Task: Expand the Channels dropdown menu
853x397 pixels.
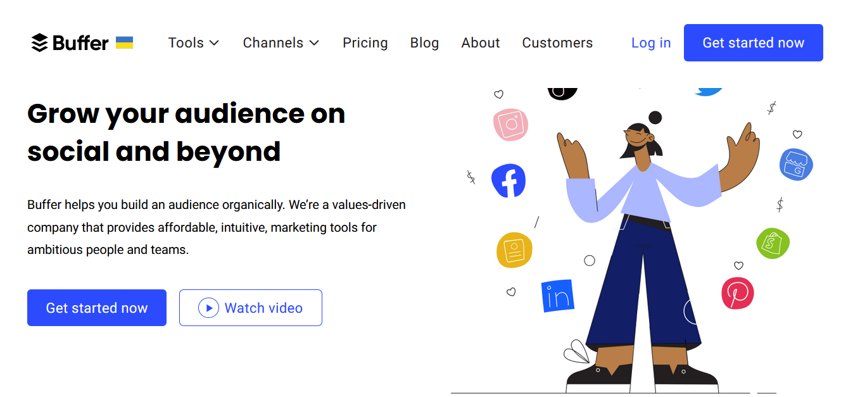Action: click(281, 43)
